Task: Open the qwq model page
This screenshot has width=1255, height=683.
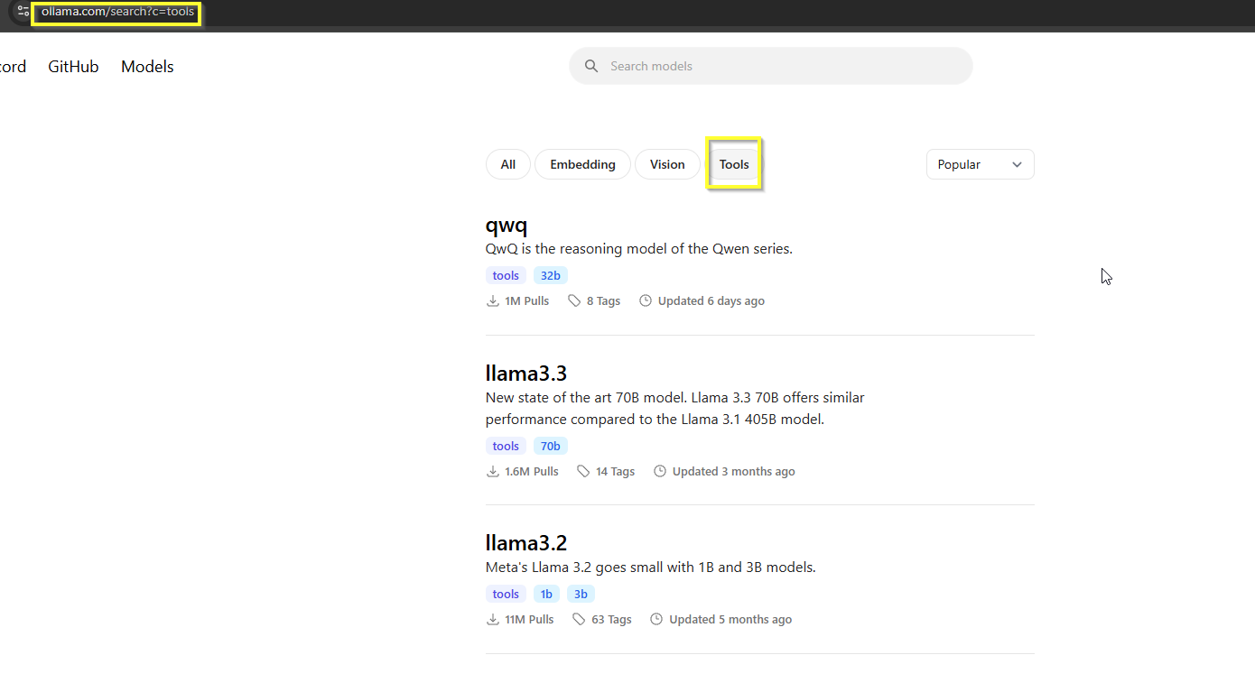Action: (507, 226)
